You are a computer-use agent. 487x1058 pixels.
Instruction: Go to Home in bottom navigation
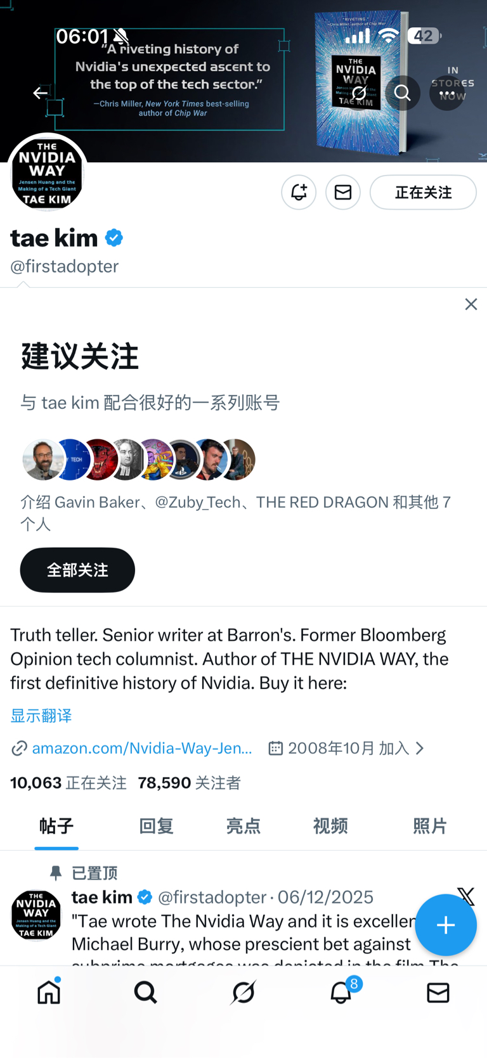tap(49, 992)
